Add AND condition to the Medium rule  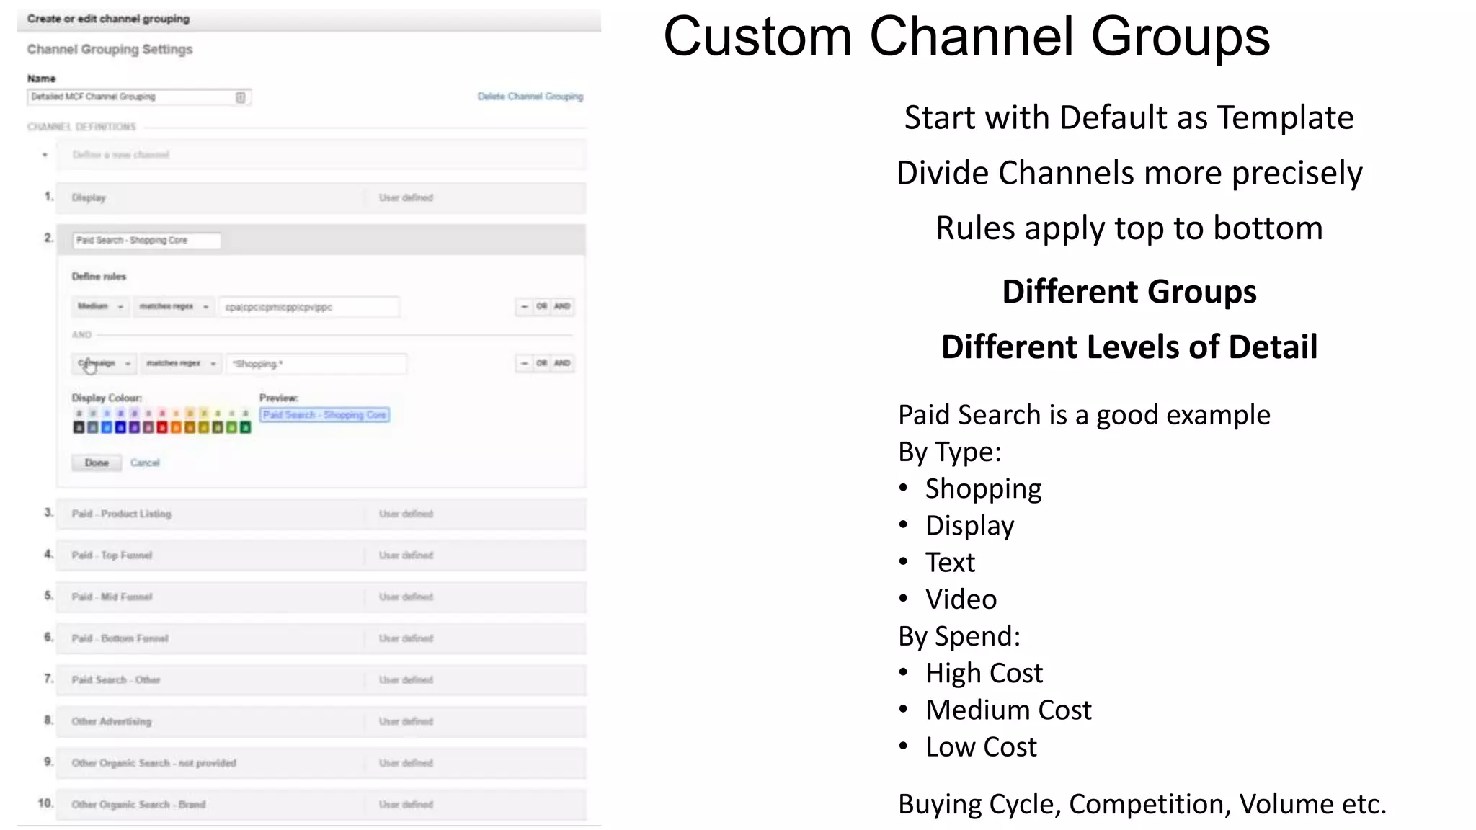pyautogui.click(x=562, y=306)
